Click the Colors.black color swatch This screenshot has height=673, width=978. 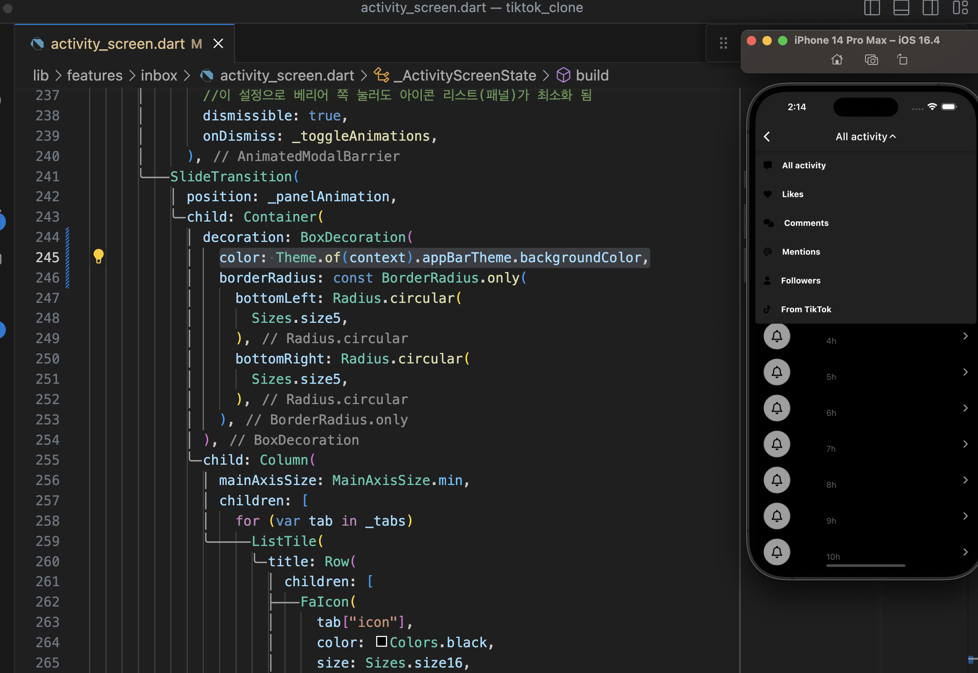point(381,641)
